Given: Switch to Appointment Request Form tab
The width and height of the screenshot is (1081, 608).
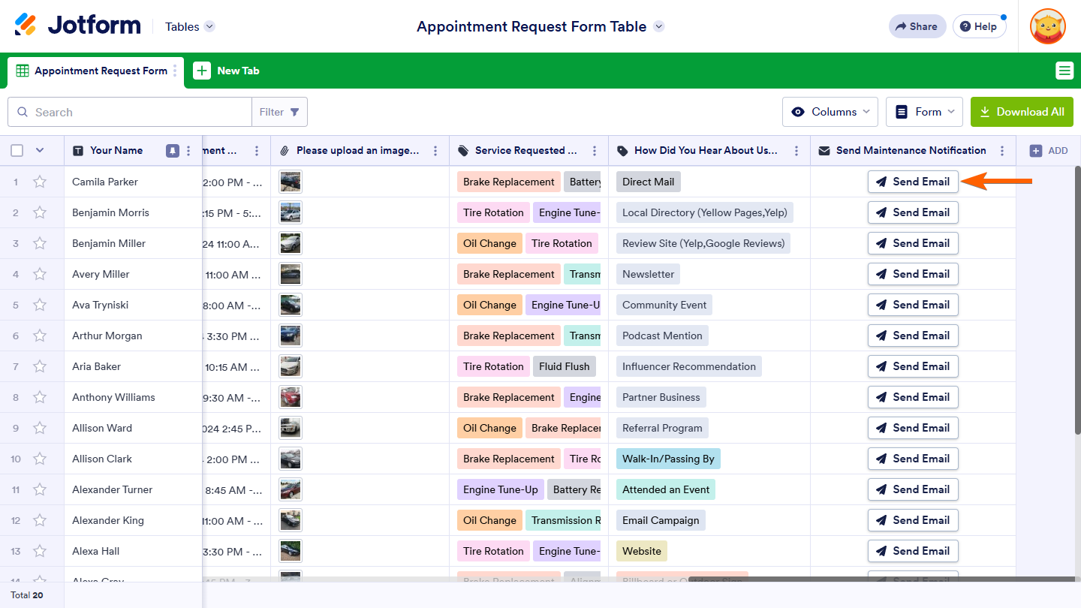Looking at the screenshot, I should point(95,71).
